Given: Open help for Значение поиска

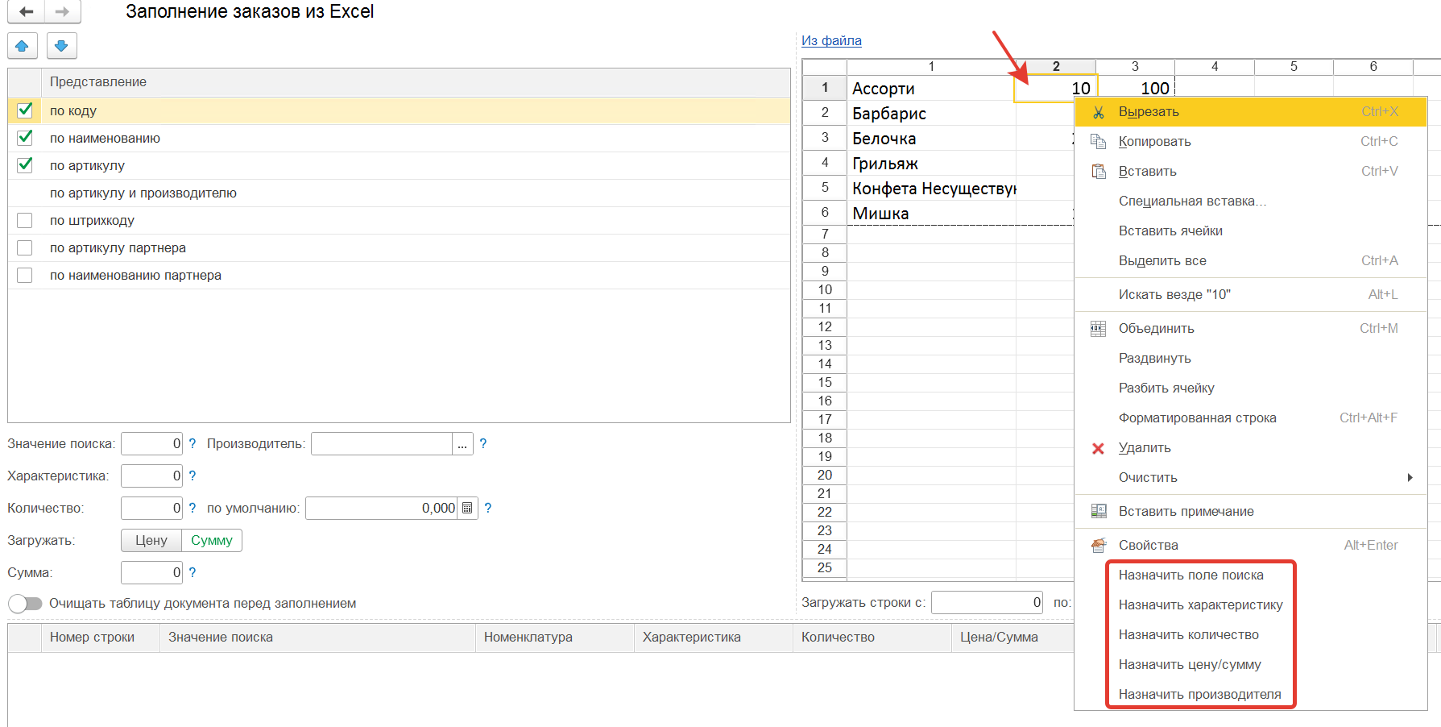Looking at the screenshot, I should [x=192, y=443].
